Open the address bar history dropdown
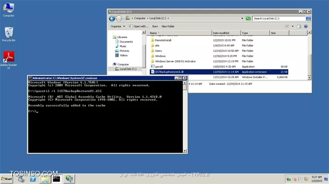 [242, 18]
